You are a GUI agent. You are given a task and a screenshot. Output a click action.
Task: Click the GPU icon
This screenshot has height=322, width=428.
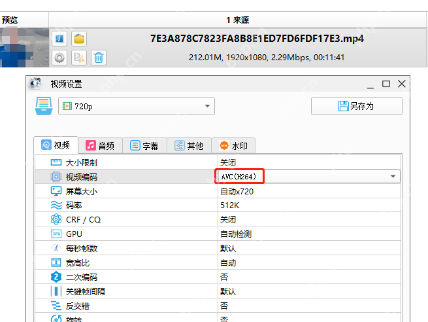(x=56, y=234)
